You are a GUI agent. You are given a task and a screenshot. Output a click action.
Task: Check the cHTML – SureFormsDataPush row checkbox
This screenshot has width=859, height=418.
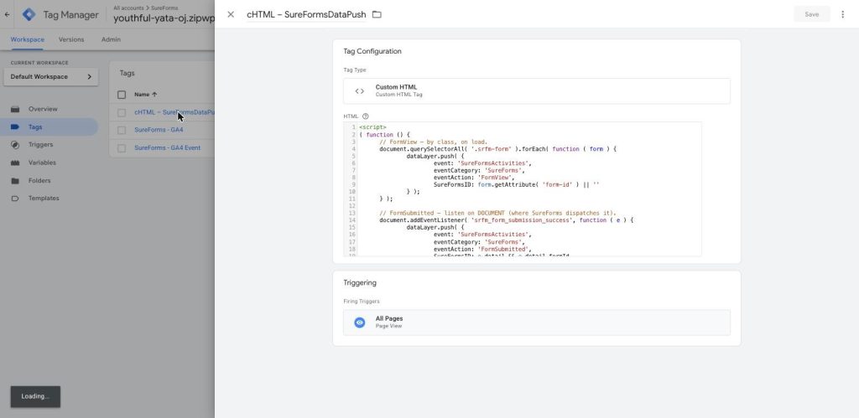122,113
